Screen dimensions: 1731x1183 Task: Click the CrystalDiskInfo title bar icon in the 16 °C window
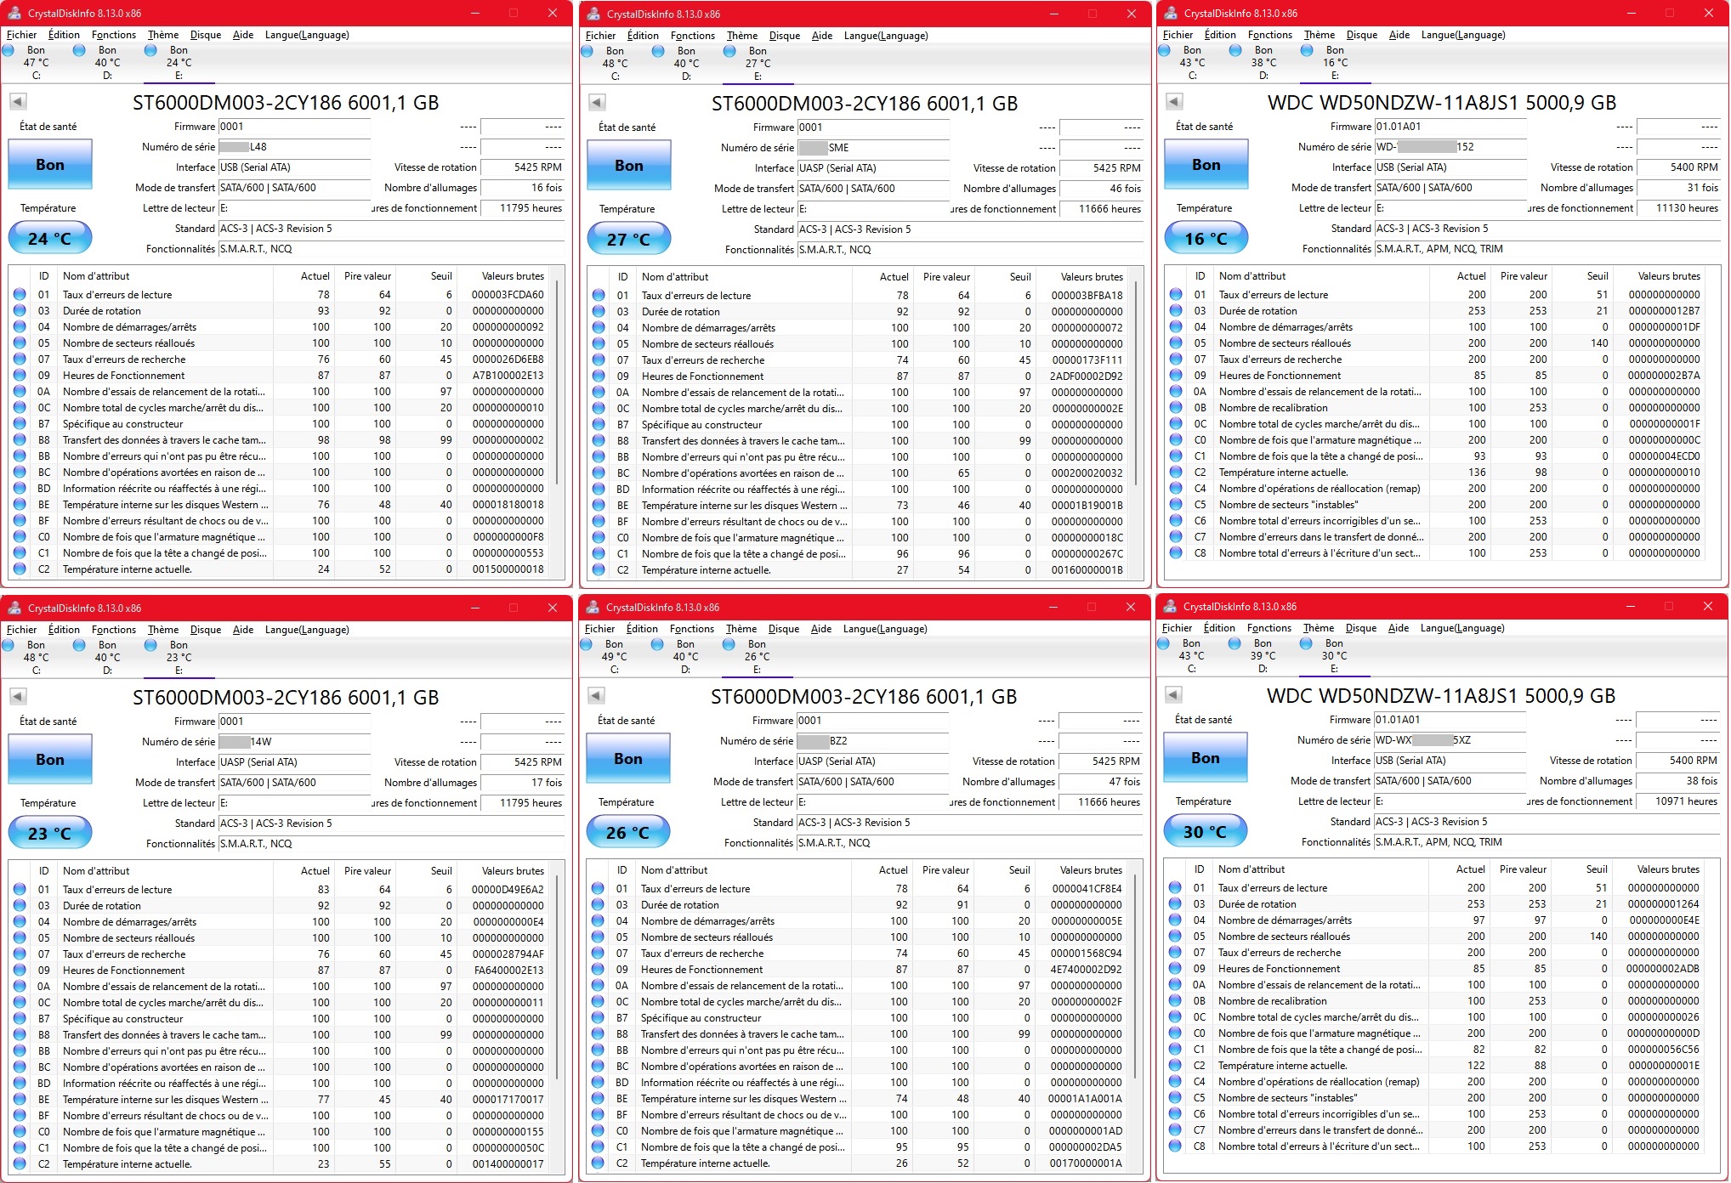pos(1171,13)
